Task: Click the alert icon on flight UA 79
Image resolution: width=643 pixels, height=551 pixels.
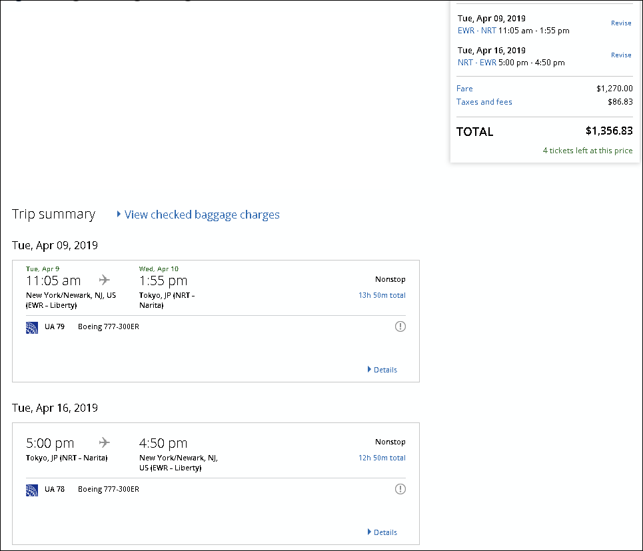Action: pyautogui.click(x=400, y=326)
